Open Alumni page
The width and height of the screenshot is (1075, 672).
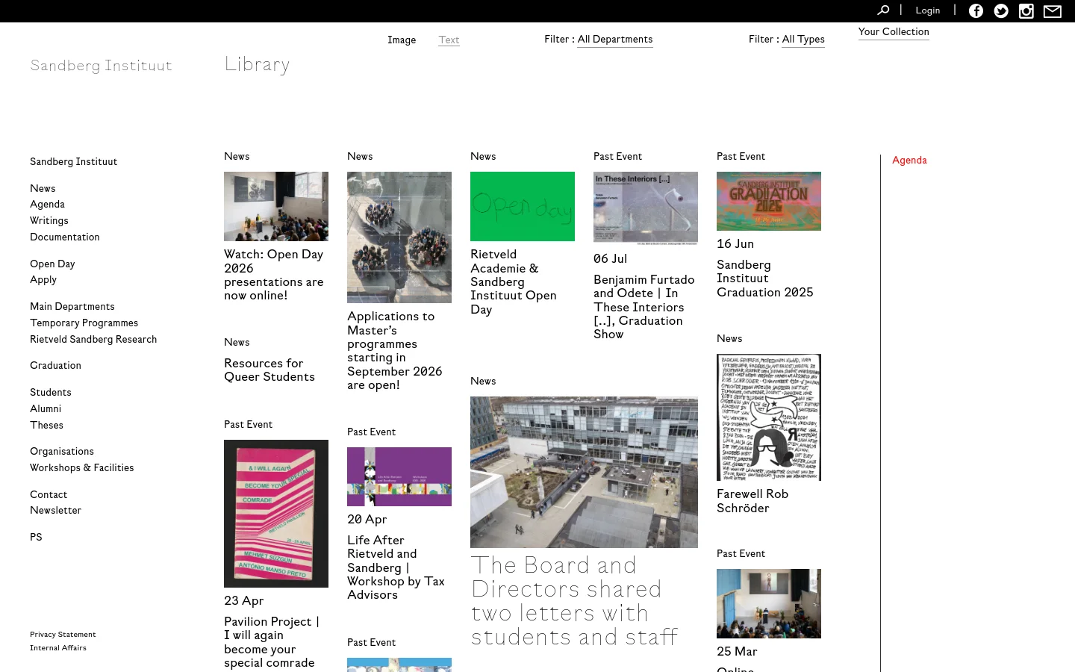[46, 409]
